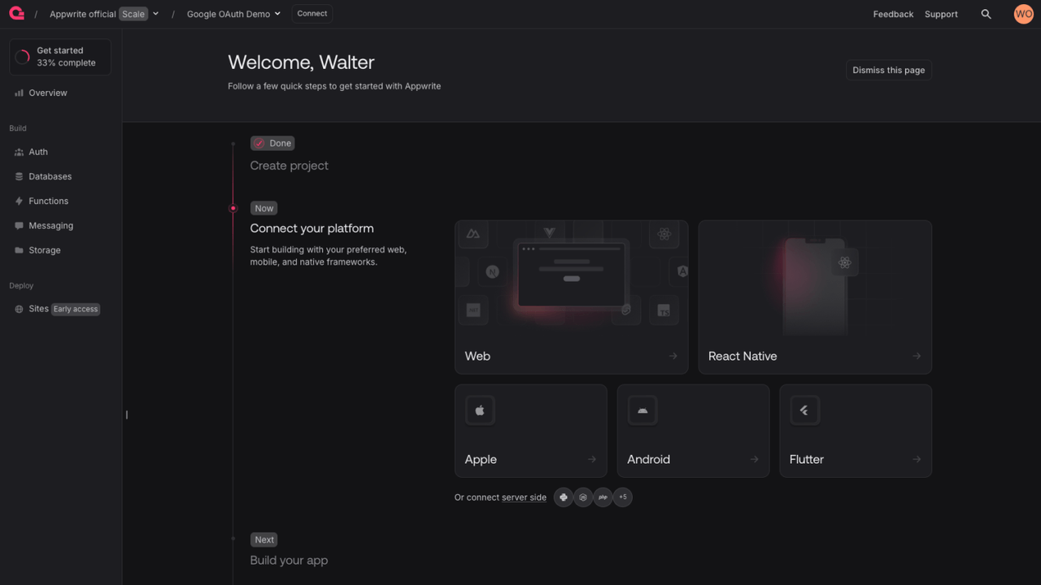Reveal five more SDKs with the +5 button
The width and height of the screenshot is (1041, 585).
click(x=623, y=497)
